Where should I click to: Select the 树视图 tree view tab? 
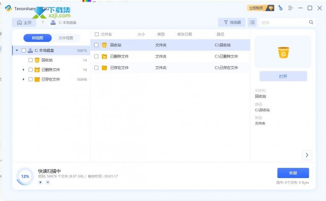(38, 38)
